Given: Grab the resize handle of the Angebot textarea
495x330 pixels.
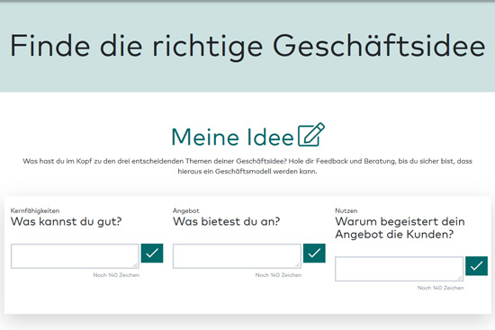Looking at the screenshot, I should pyautogui.click(x=297, y=265).
